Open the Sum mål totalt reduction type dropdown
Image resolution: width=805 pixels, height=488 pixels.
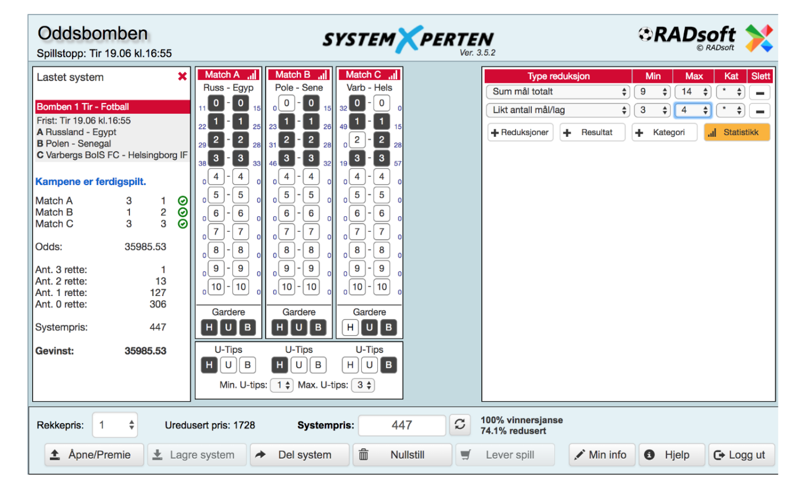click(x=558, y=91)
